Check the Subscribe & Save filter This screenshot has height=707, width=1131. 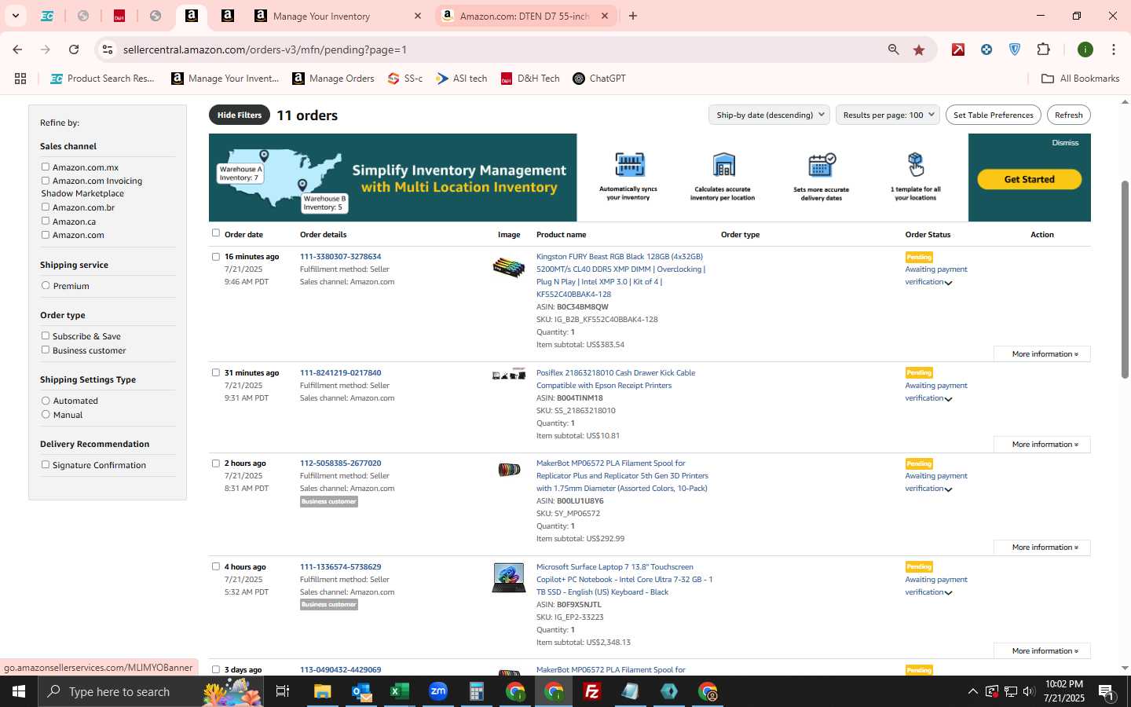coord(46,335)
